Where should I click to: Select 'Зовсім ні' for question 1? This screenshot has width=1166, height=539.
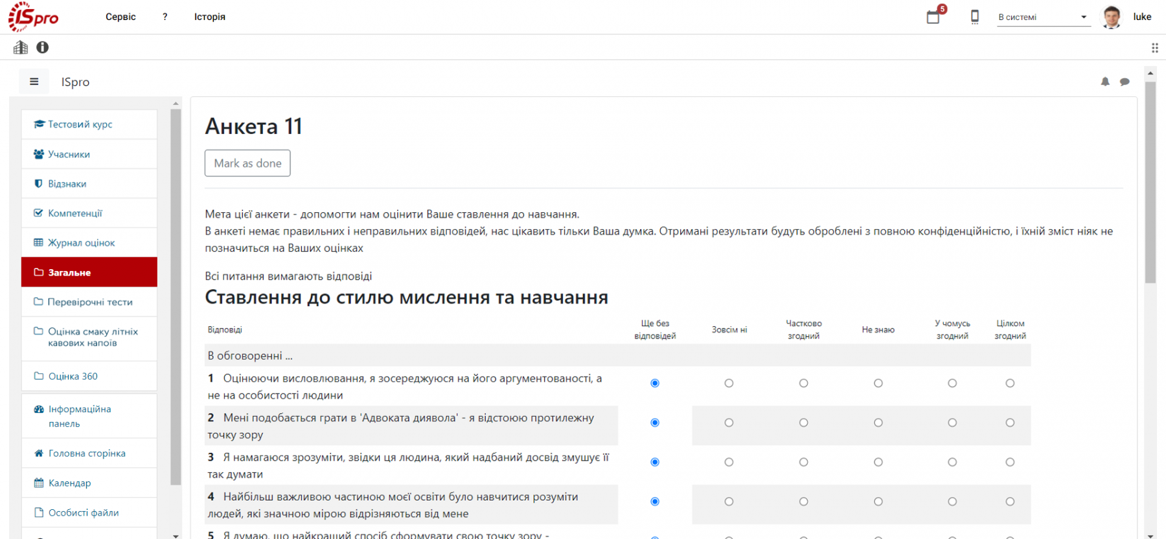click(x=729, y=383)
